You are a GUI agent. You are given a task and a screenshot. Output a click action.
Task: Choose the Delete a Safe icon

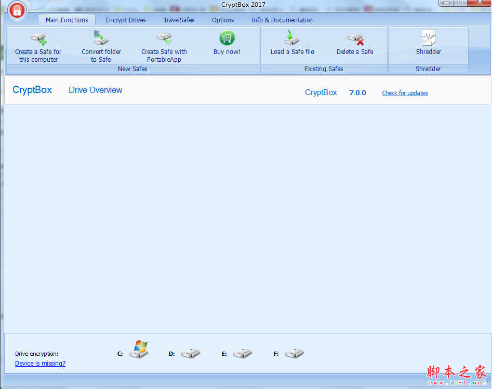[355, 39]
